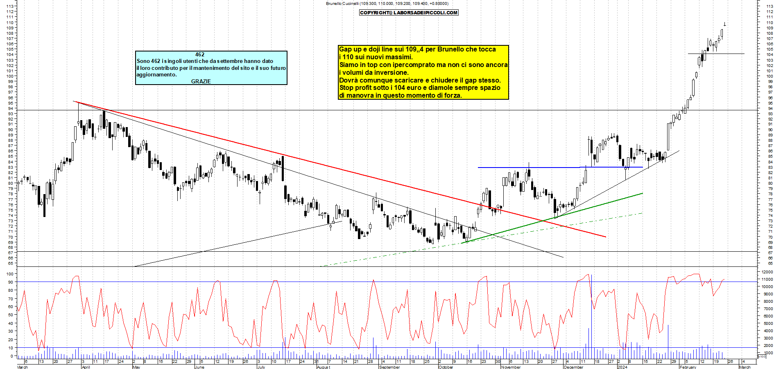Click the Brunello Cucinelli chart title text
This screenshot has height=369, width=774.
tap(387, 4)
